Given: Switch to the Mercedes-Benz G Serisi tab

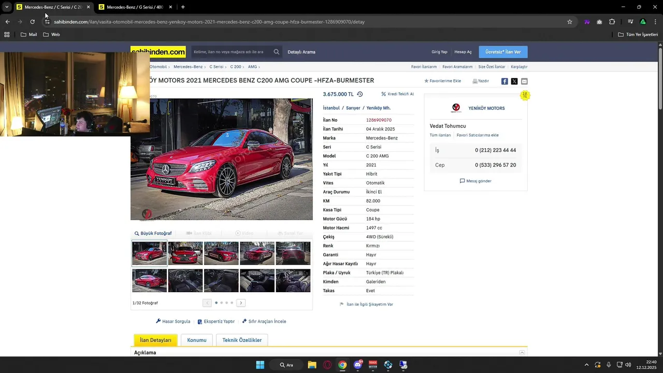Looking at the screenshot, I should tap(135, 7).
